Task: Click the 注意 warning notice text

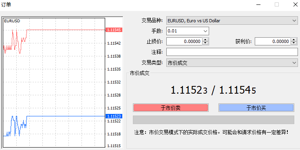Action: [211, 132]
